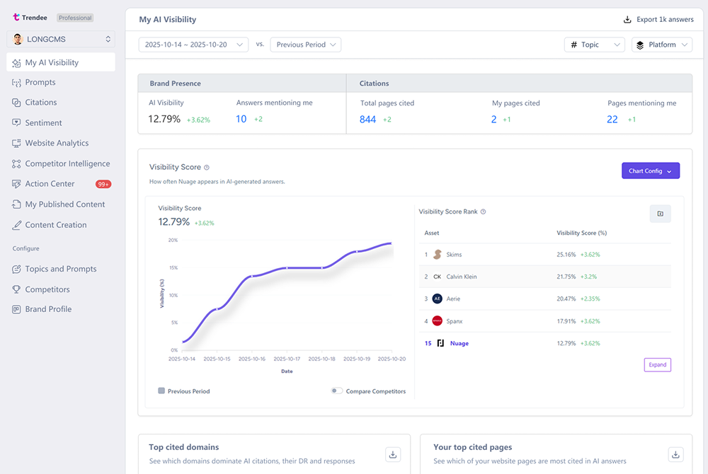Click the Pages mentioning me value 22
The width and height of the screenshot is (708, 474).
tap(612, 120)
